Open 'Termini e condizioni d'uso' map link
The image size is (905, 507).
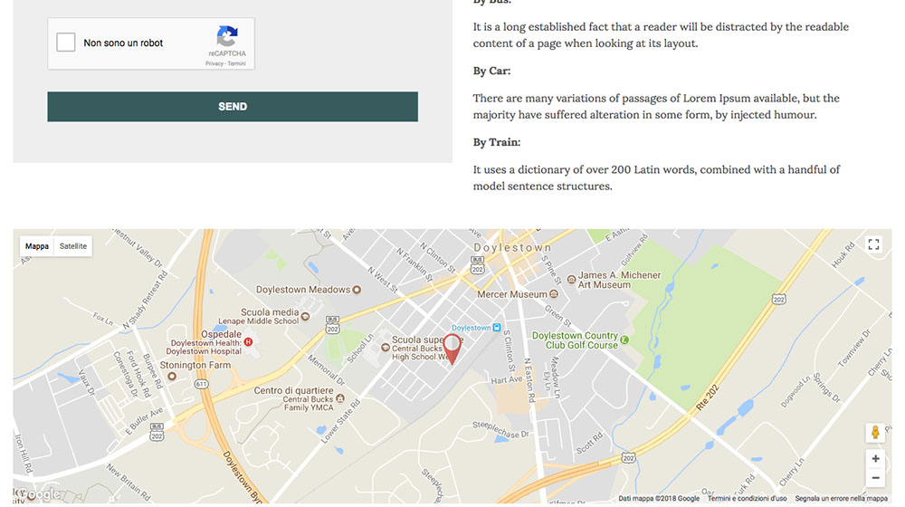click(747, 499)
